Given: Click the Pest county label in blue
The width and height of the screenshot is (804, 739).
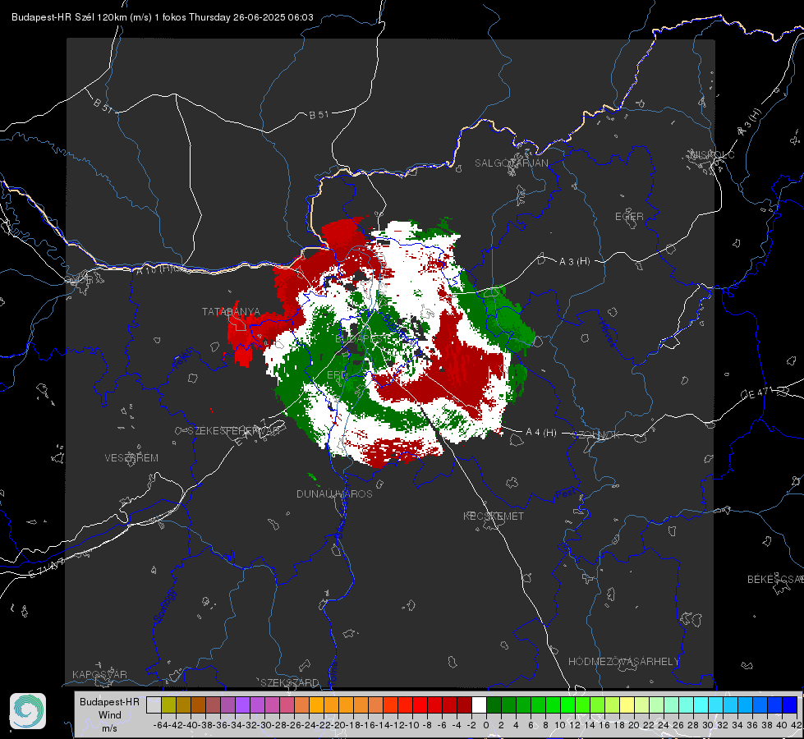Looking at the screenshot, I should [x=565, y=494].
